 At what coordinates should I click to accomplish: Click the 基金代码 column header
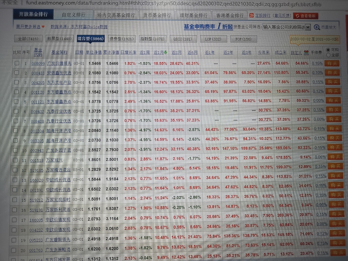click(38, 52)
